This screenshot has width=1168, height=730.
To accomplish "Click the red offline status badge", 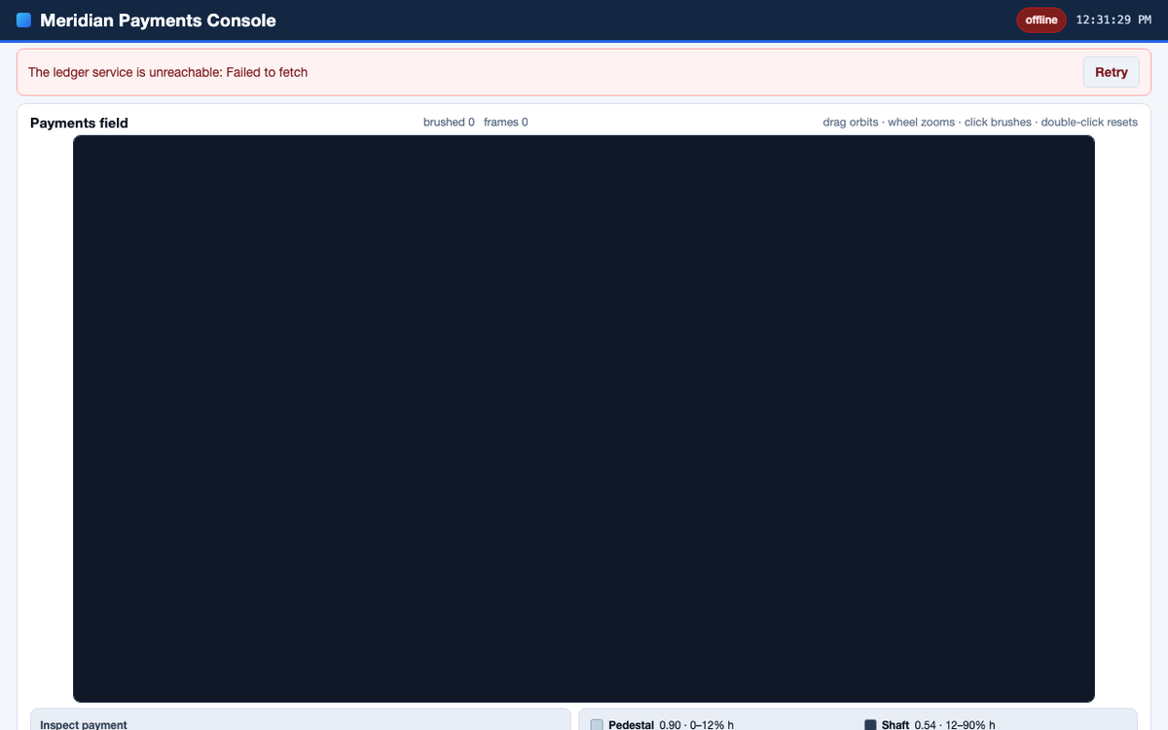I will (x=1041, y=20).
